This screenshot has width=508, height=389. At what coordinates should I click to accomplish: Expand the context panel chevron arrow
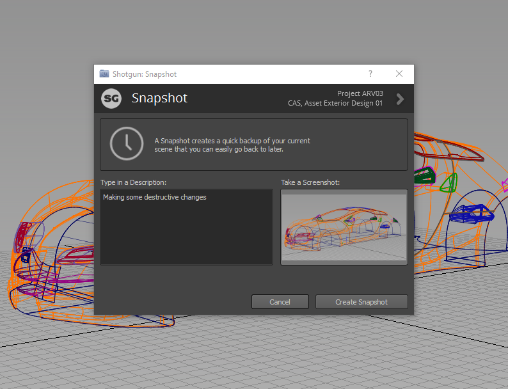click(x=400, y=99)
